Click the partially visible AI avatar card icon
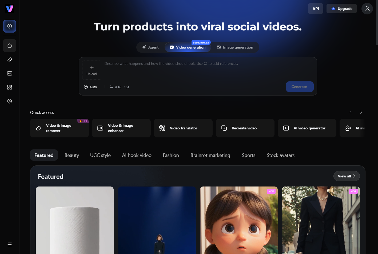The image size is (378, 254). point(348,128)
